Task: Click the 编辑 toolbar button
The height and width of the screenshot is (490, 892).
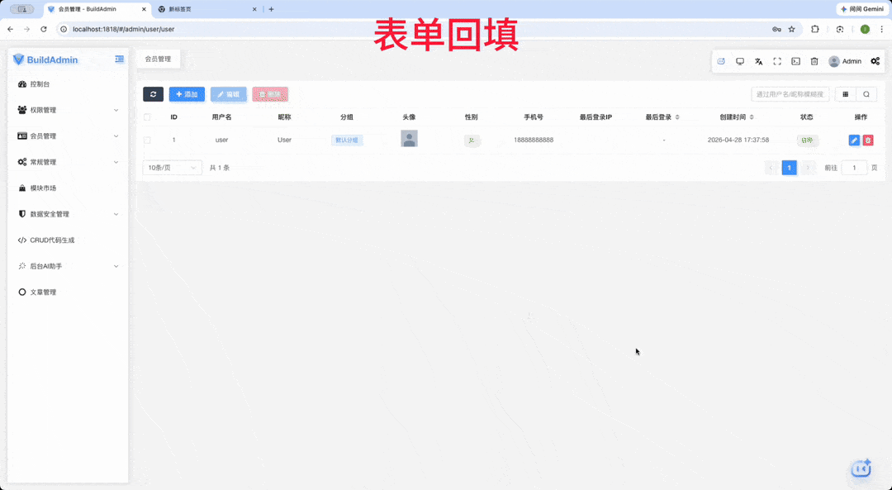Action: pyautogui.click(x=229, y=94)
